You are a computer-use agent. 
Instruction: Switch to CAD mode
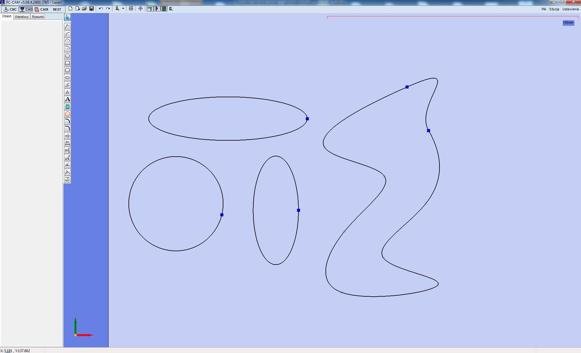(26, 9)
